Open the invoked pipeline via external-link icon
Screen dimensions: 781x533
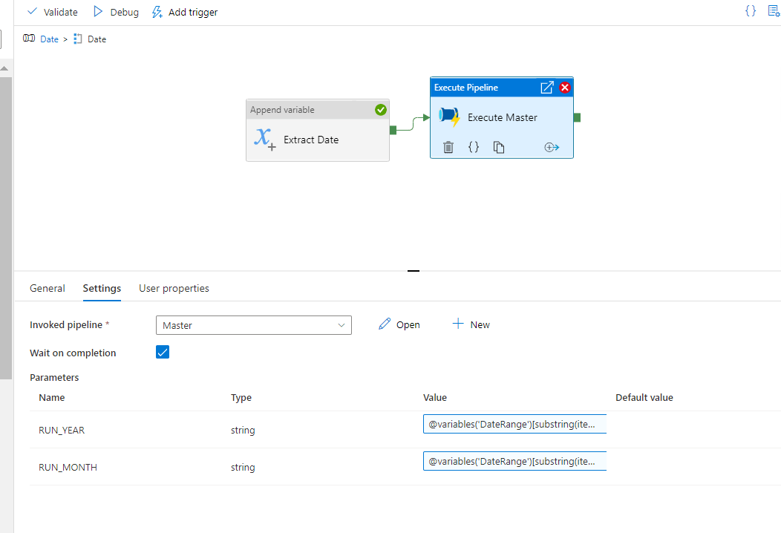[x=547, y=87]
